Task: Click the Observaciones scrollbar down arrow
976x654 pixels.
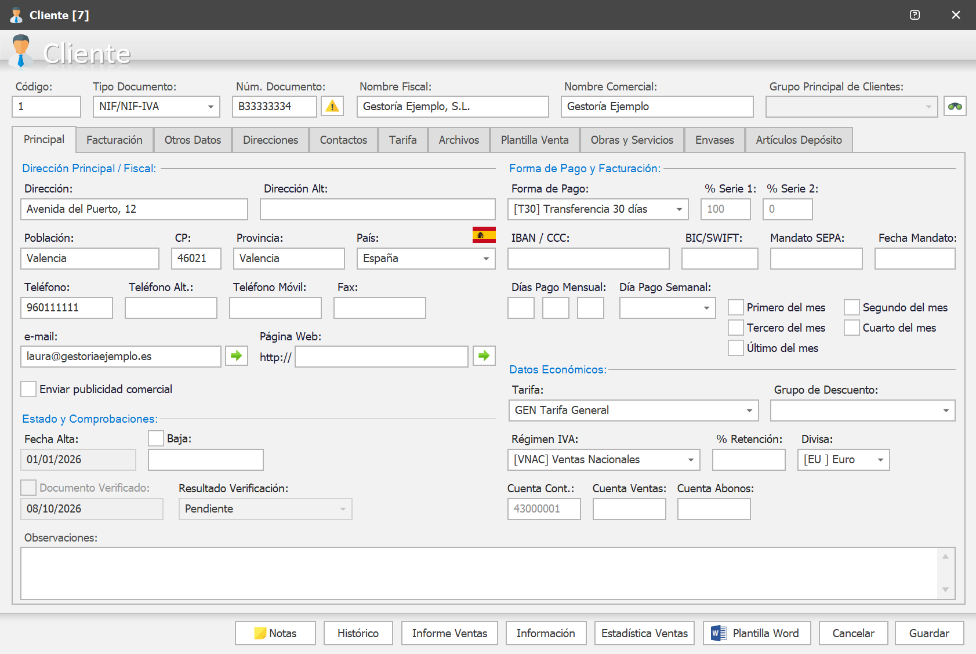Action: coord(945,590)
